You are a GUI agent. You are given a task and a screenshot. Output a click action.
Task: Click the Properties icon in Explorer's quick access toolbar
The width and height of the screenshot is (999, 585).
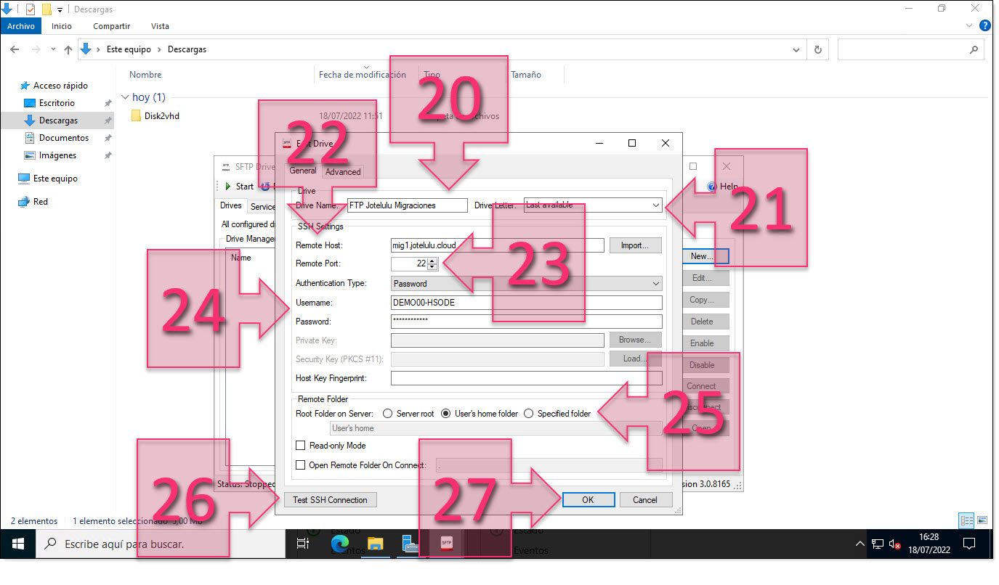point(30,9)
